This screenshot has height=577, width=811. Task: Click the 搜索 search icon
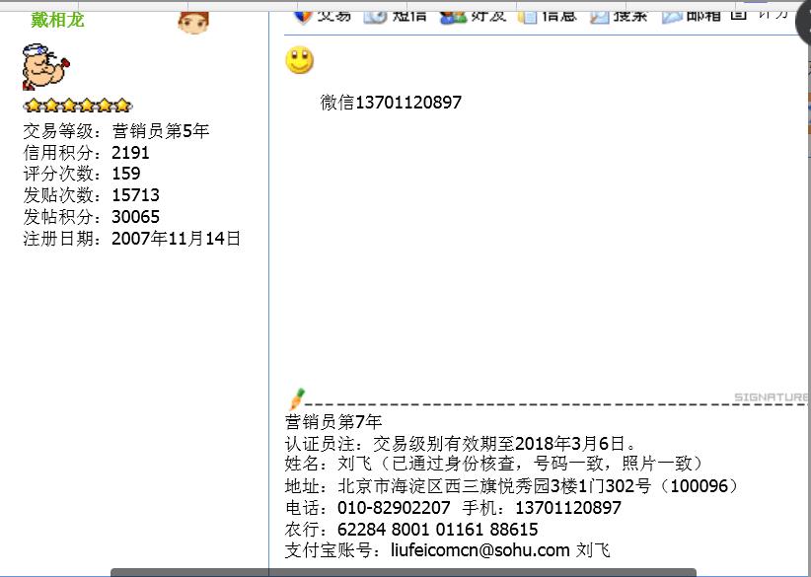(x=600, y=15)
